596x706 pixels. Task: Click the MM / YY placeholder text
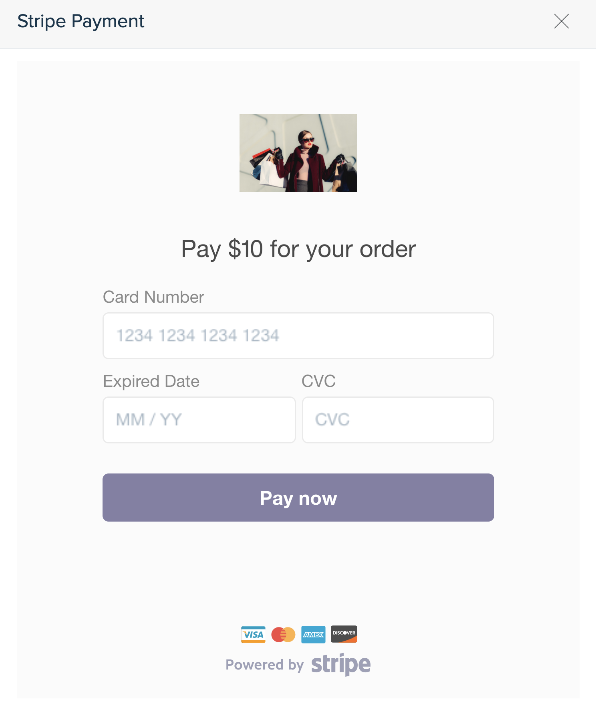149,420
